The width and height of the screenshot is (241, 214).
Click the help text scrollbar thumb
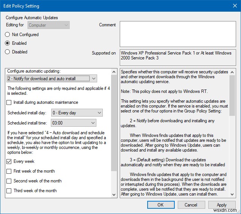(232, 95)
